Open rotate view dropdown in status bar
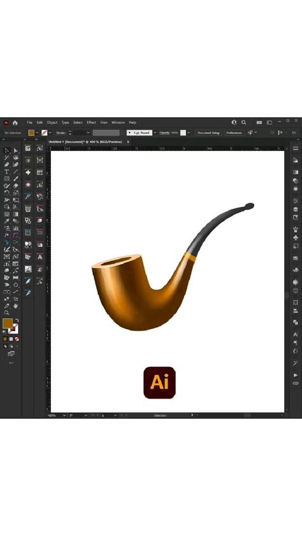Viewport: 302px width, 536px height. pos(86,415)
